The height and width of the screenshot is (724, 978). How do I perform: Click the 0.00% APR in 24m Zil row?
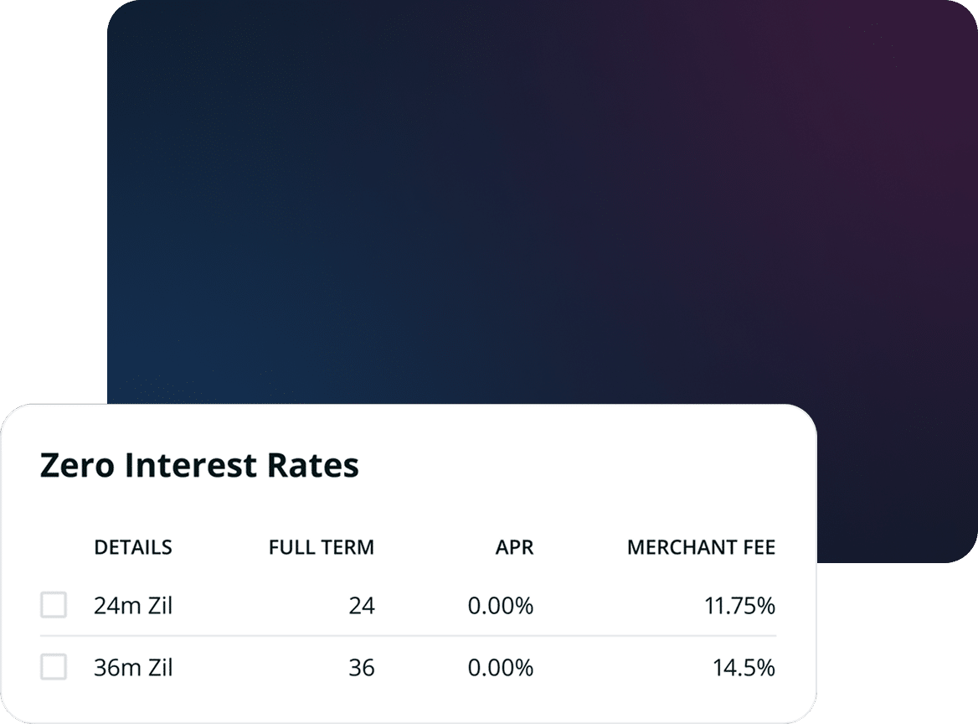500,606
